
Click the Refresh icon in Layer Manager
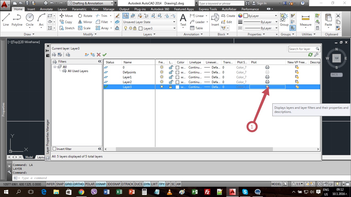(x=310, y=55)
